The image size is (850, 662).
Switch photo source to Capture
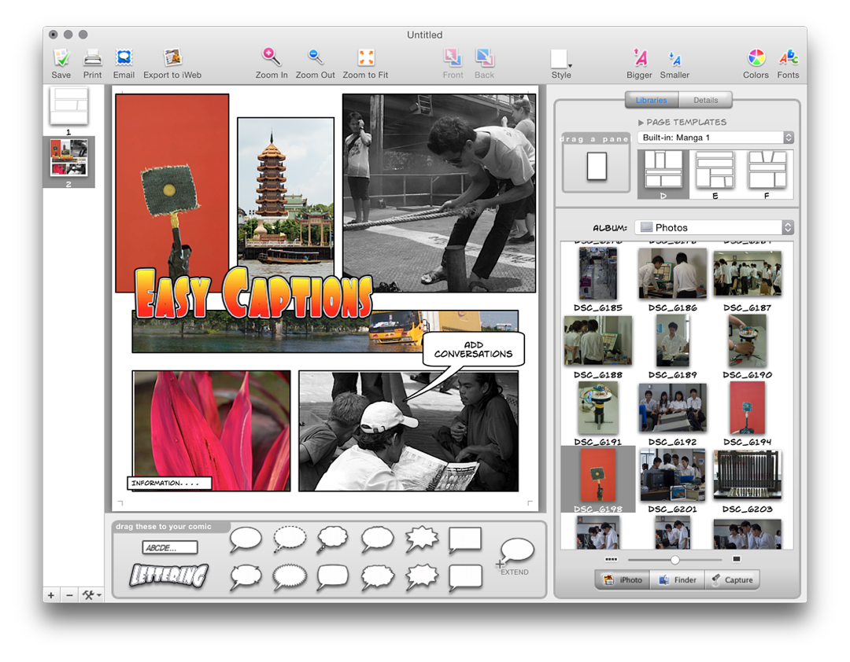[732, 579]
